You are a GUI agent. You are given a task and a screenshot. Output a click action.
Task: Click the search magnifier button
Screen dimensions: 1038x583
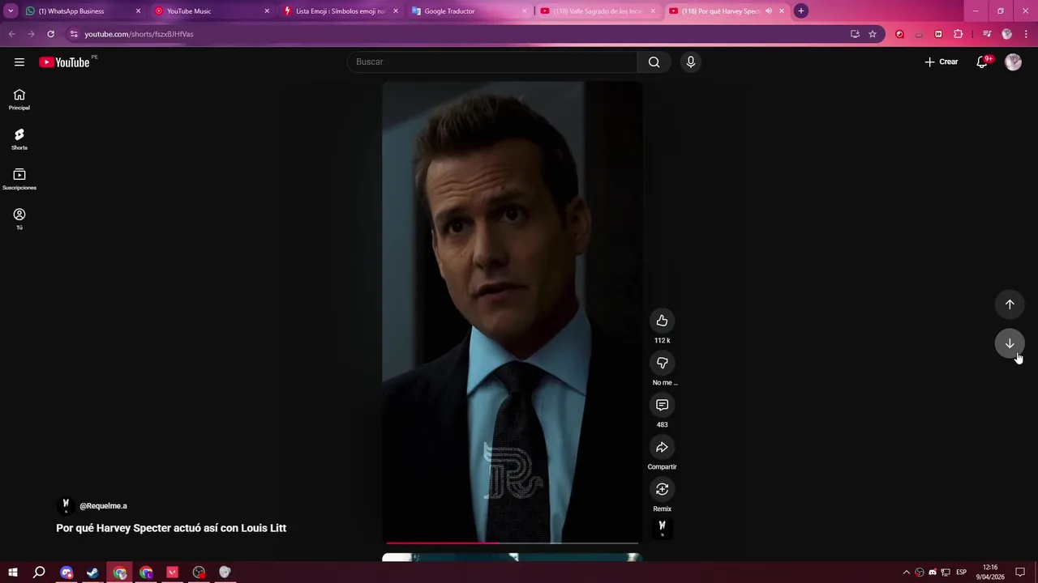tap(654, 62)
